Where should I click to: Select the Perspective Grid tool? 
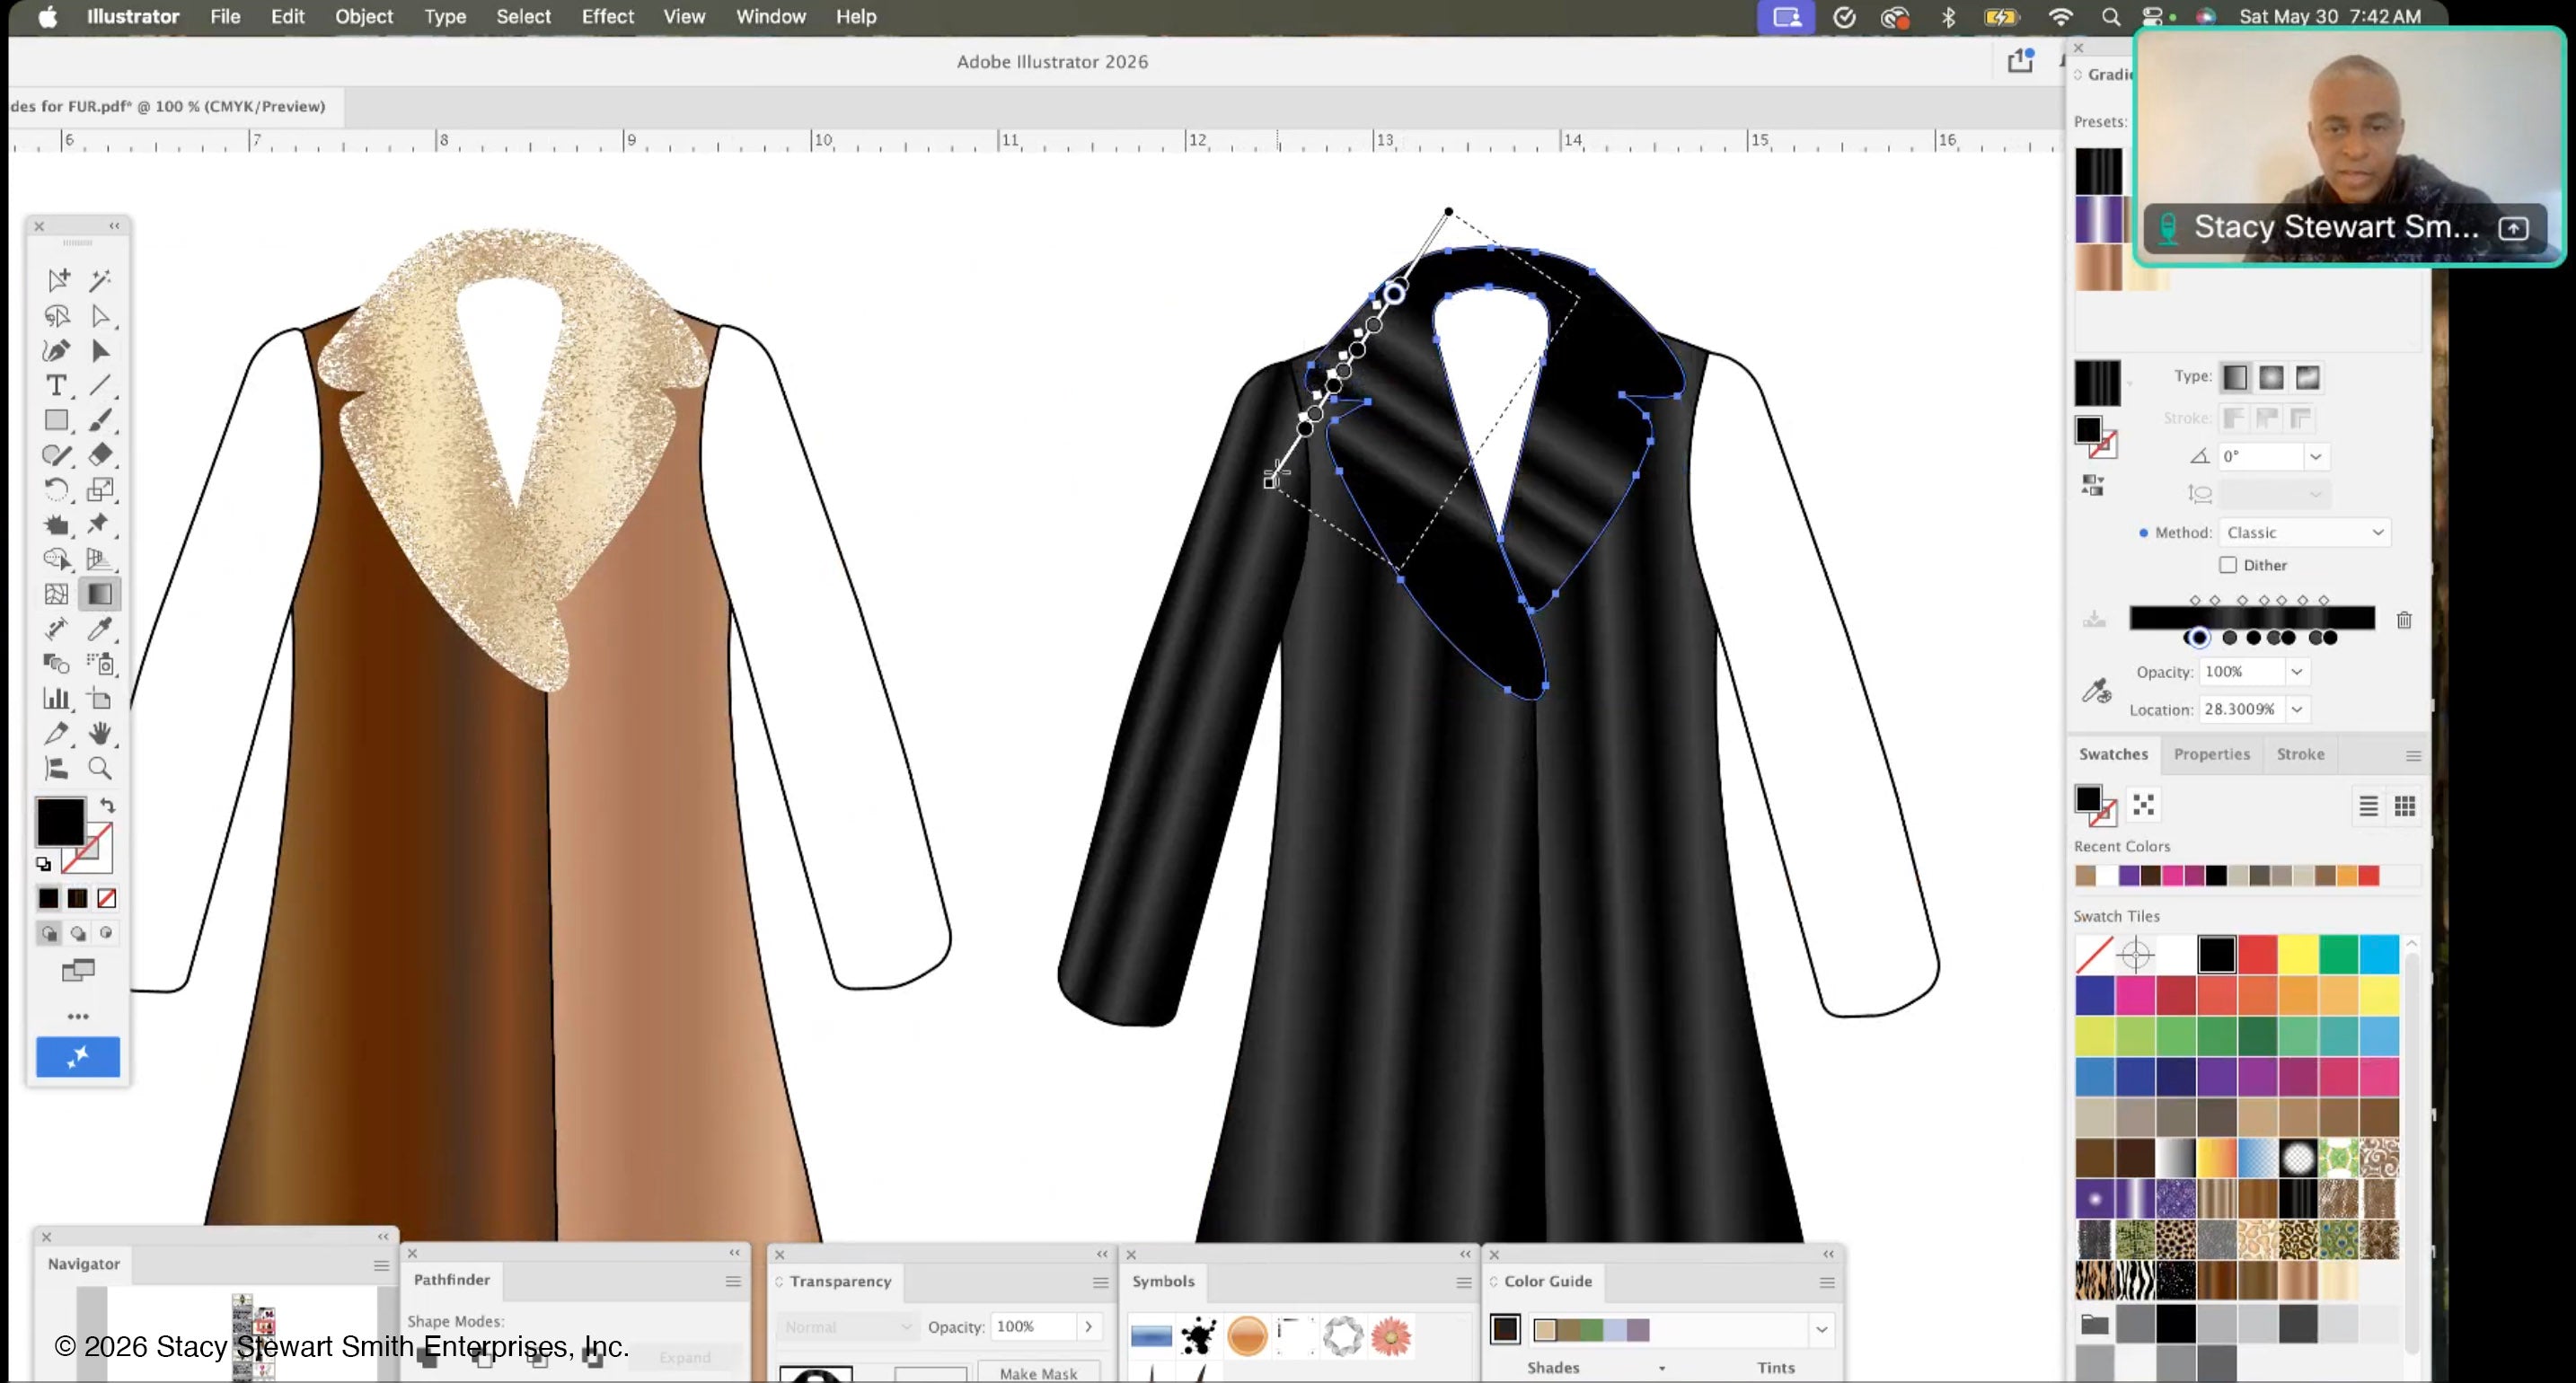tap(100, 559)
